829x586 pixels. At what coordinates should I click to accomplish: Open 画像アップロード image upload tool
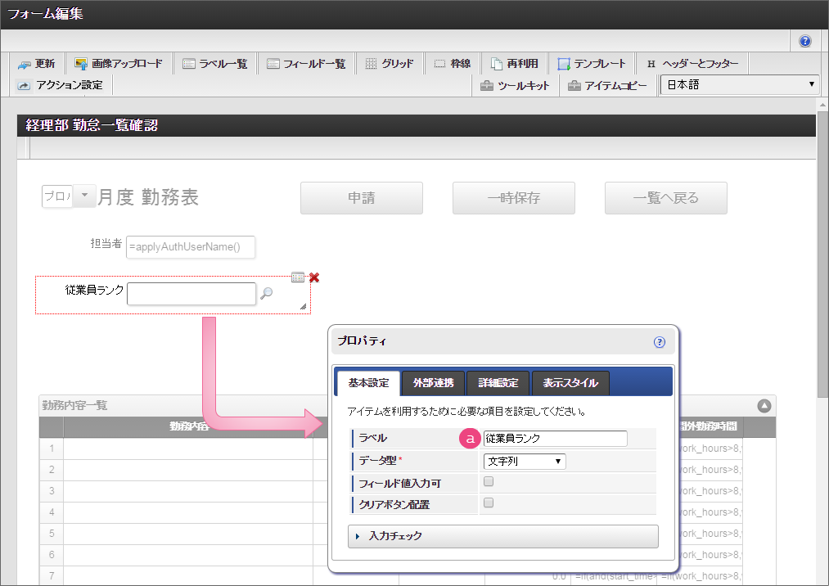pyautogui.click(x=119, y=64)
